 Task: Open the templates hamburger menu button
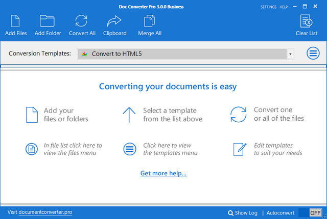[313, 53]
